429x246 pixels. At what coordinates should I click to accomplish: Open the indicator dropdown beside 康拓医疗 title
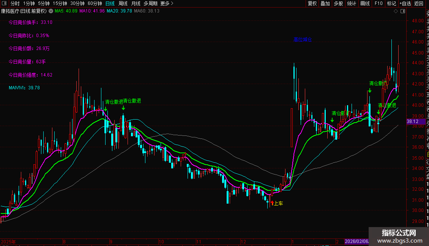51,11
